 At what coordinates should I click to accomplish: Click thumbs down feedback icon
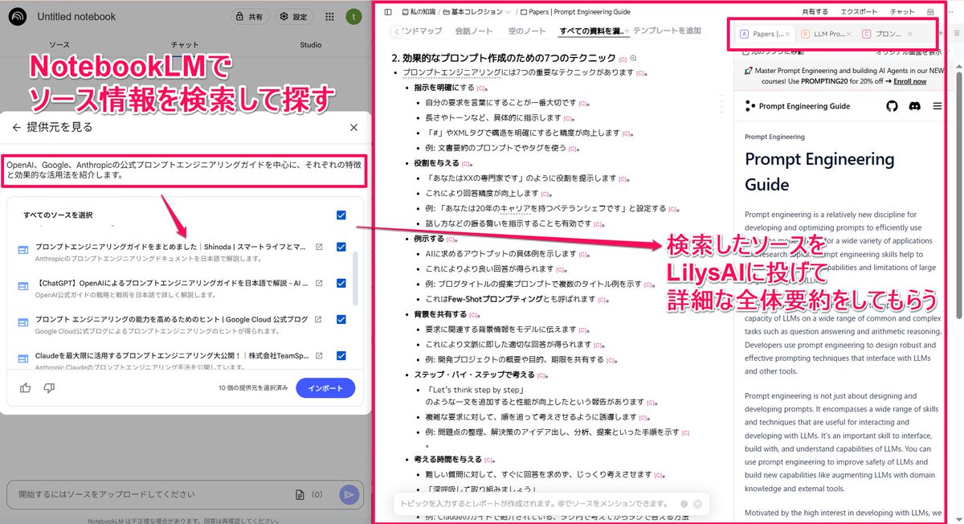49,388
